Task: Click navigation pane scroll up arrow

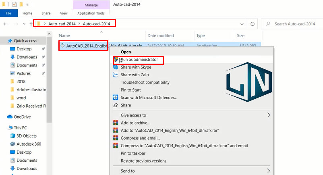Action: coord(49,34)
